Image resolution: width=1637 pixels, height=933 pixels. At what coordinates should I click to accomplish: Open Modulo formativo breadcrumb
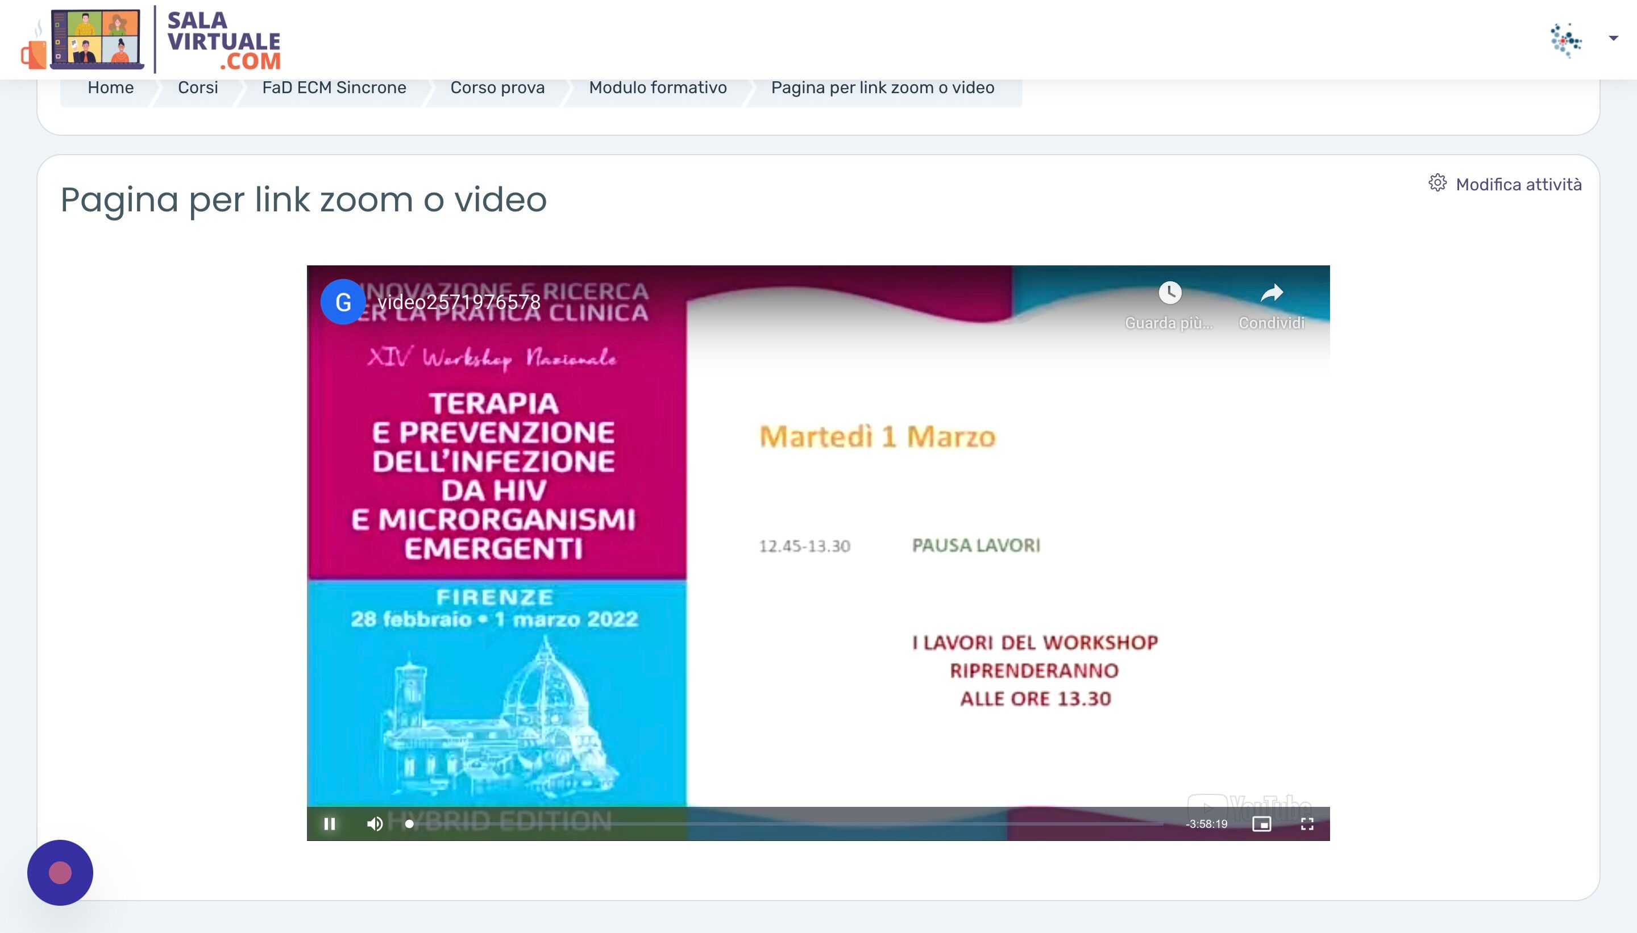coord(658,88)
